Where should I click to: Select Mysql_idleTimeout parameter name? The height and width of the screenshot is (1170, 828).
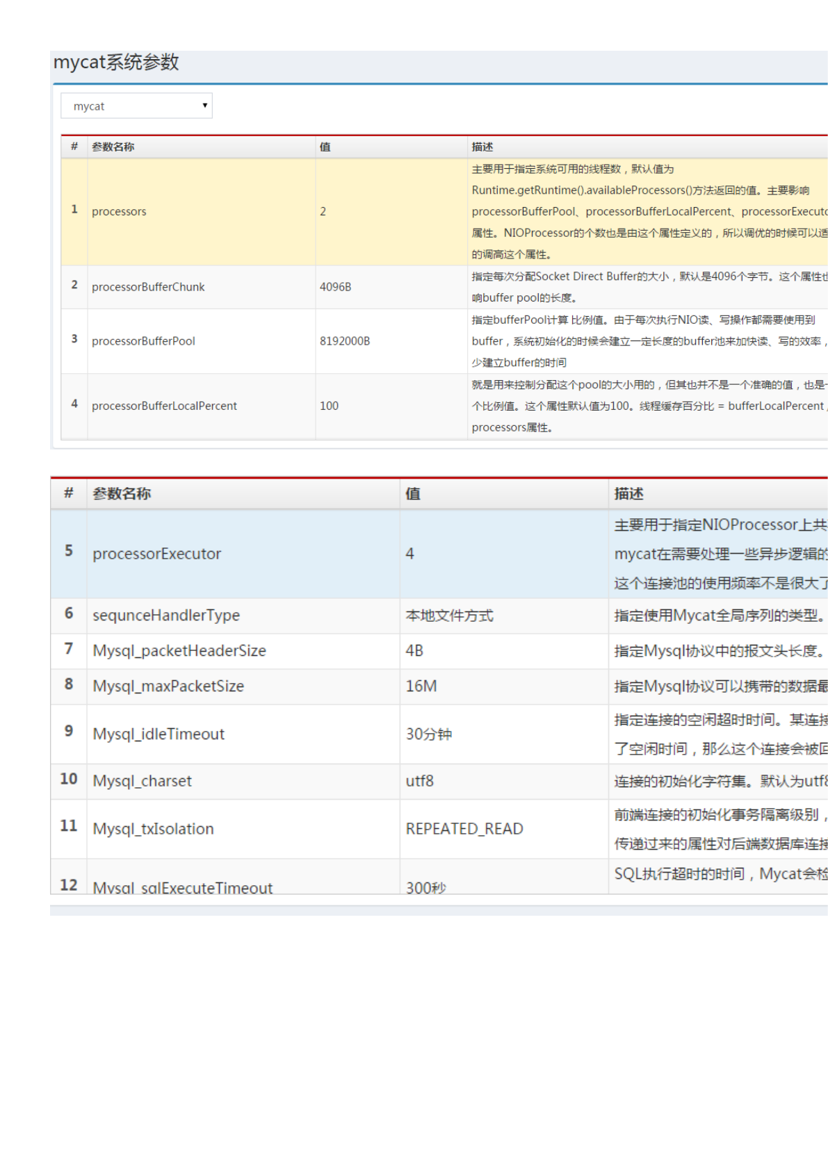click(x=159, y=734)
